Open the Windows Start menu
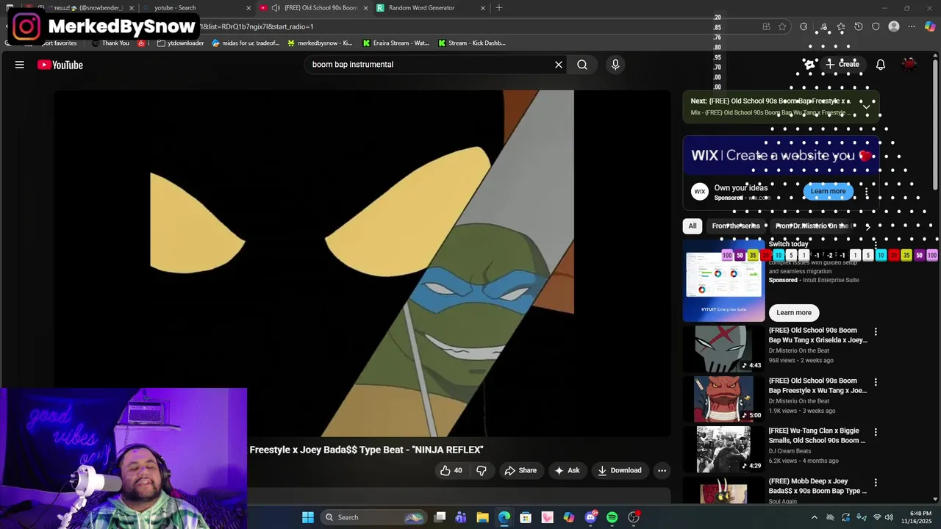Screen dimensions: 941x529 308,517
